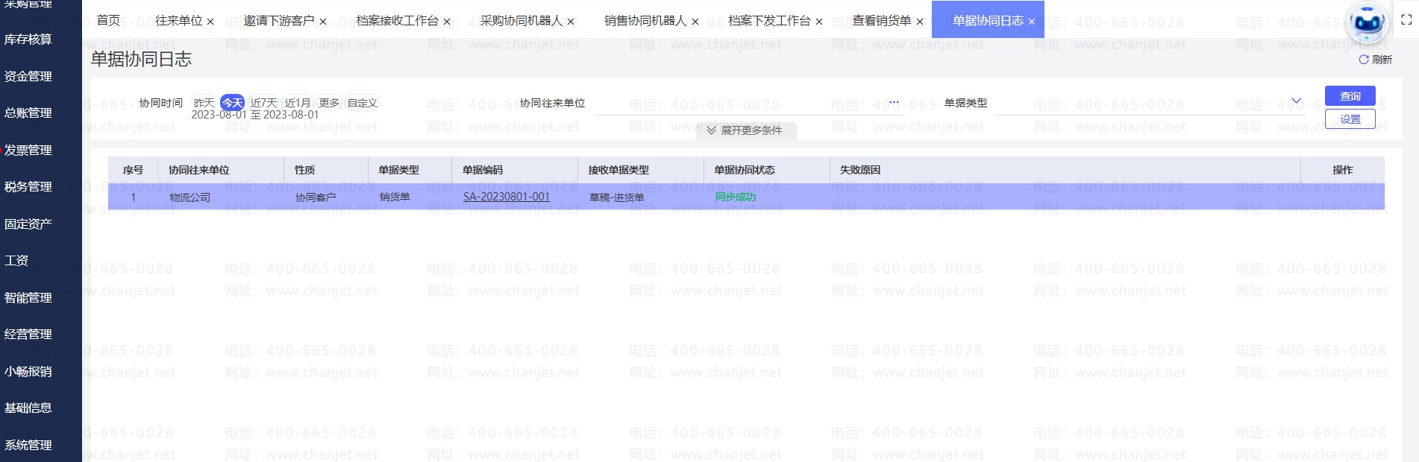
Task: Close the 单据协同日志 tab
Action: pos(1032,22)
